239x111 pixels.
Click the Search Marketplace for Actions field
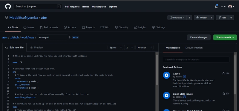tap(196, 60)
